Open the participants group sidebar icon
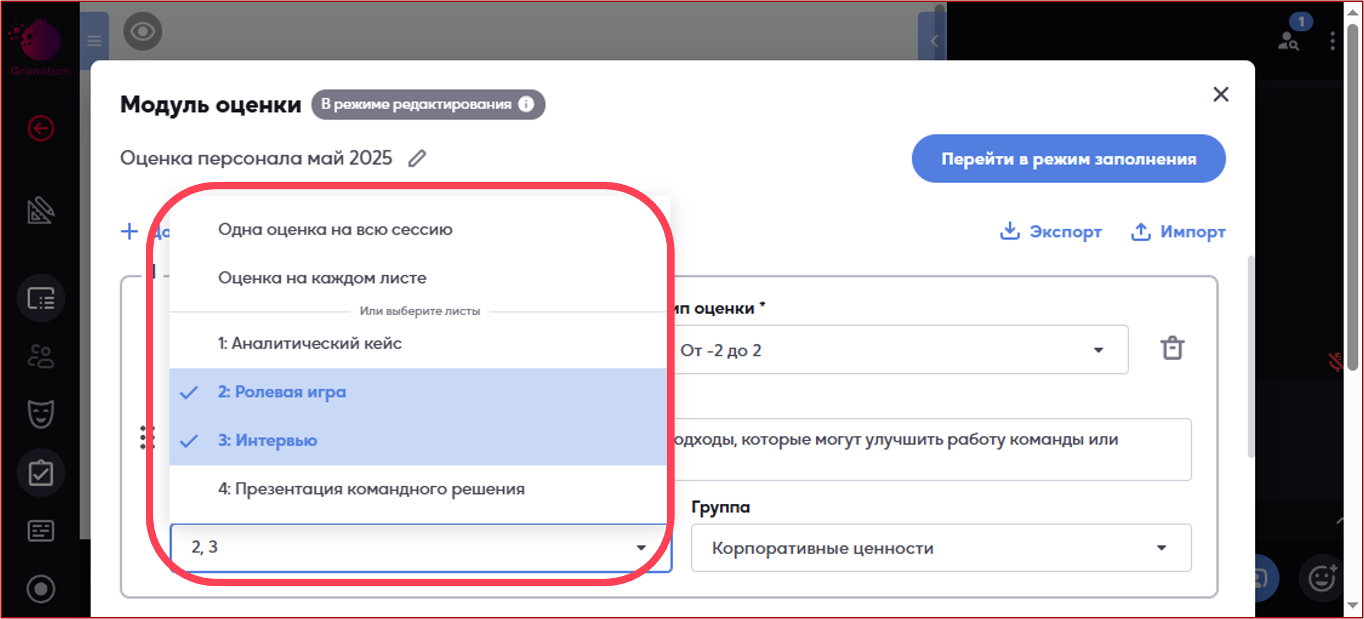 [41, 356]
